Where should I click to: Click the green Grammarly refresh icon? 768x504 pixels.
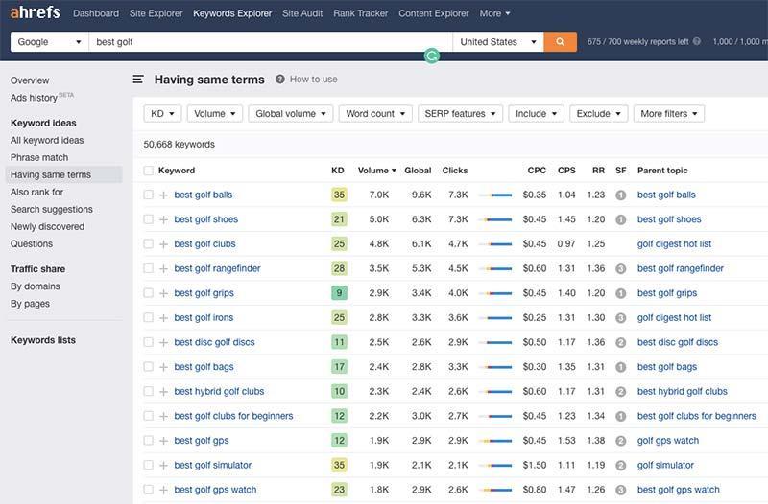coord(431,57)
